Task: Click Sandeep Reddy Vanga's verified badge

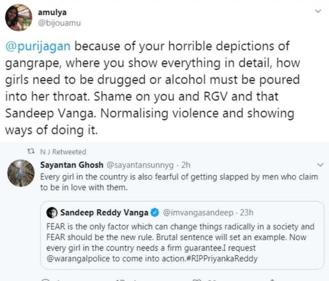Action: (155, 213)
